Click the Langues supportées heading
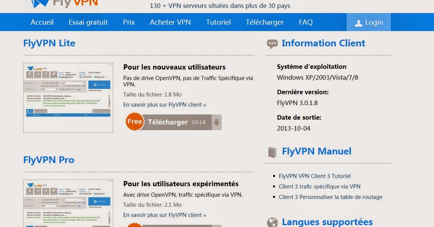 point(327,222)
